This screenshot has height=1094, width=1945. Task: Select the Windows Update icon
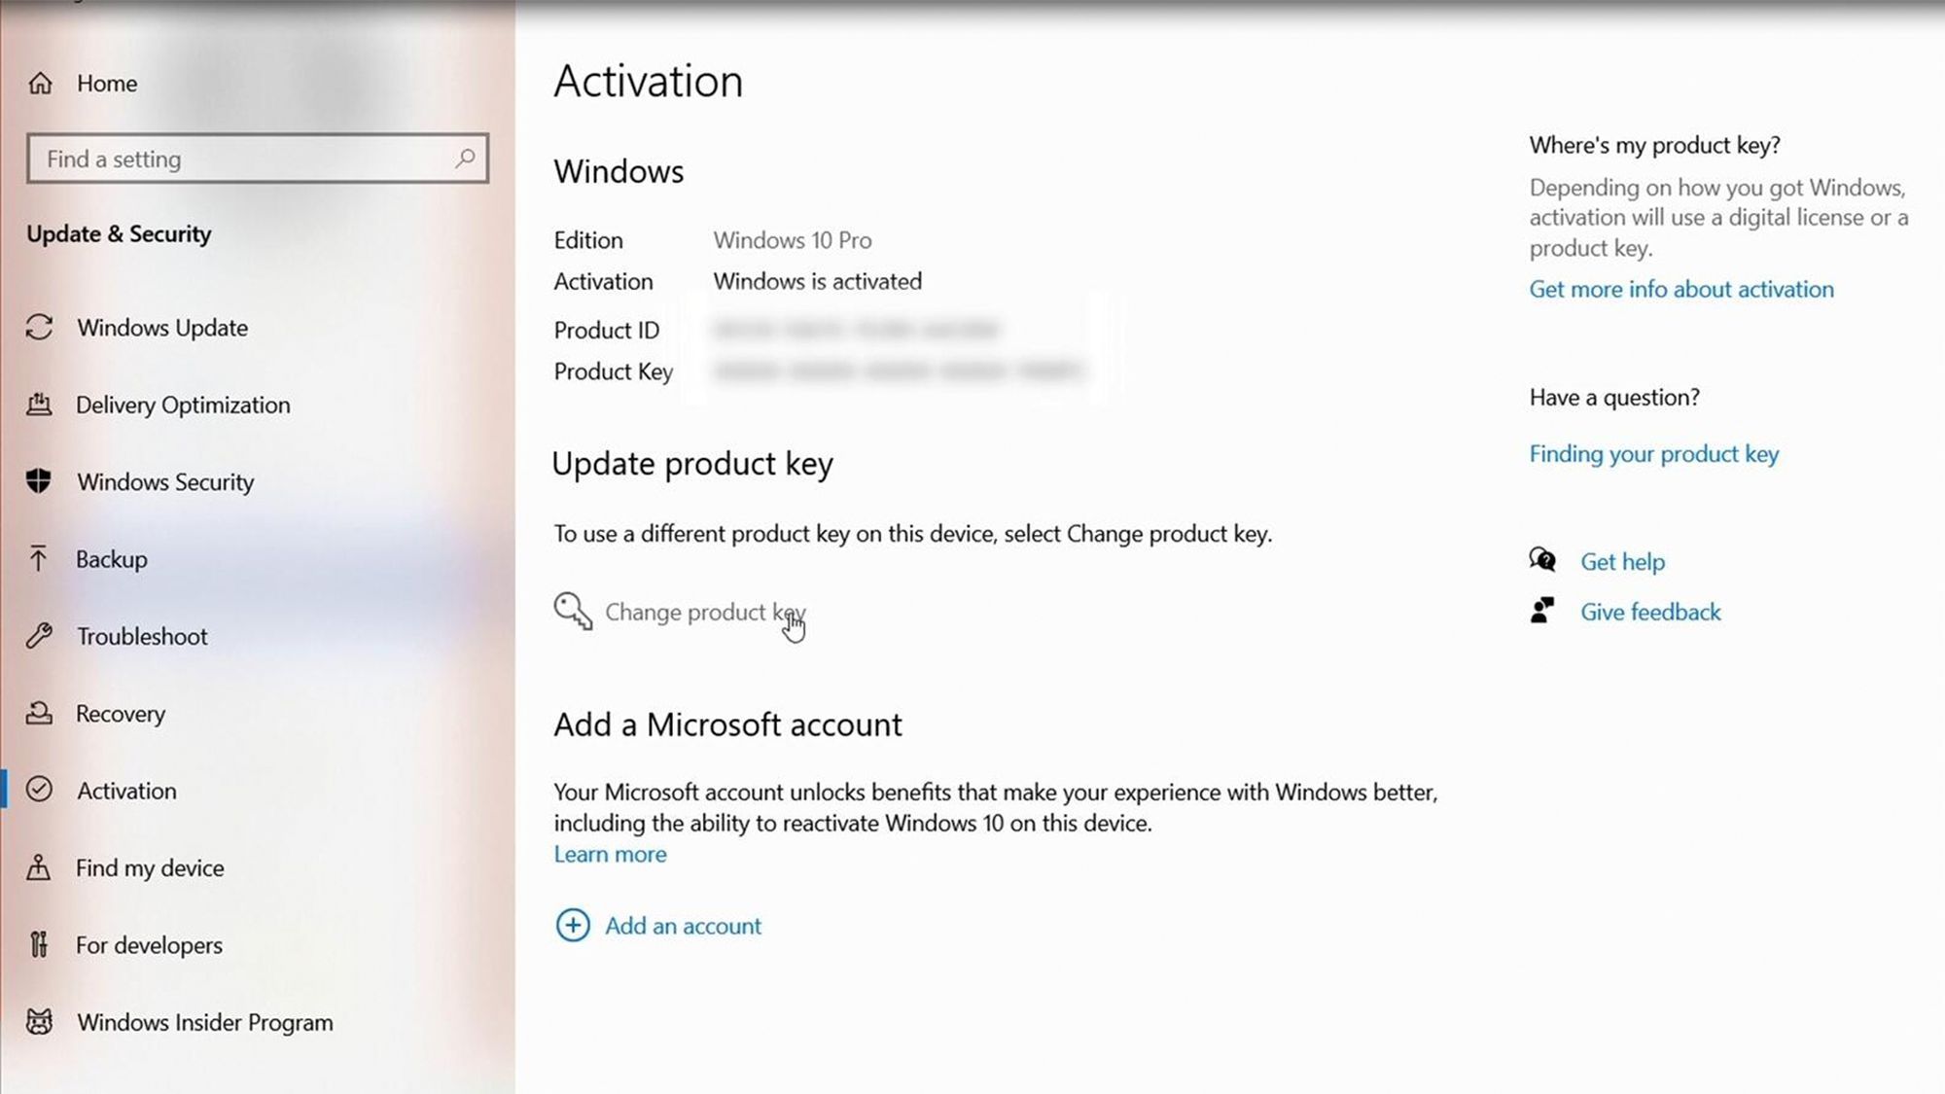pyautogui.click(x=40, y=328)
